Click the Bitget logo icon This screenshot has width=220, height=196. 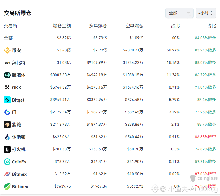[7, 100]
